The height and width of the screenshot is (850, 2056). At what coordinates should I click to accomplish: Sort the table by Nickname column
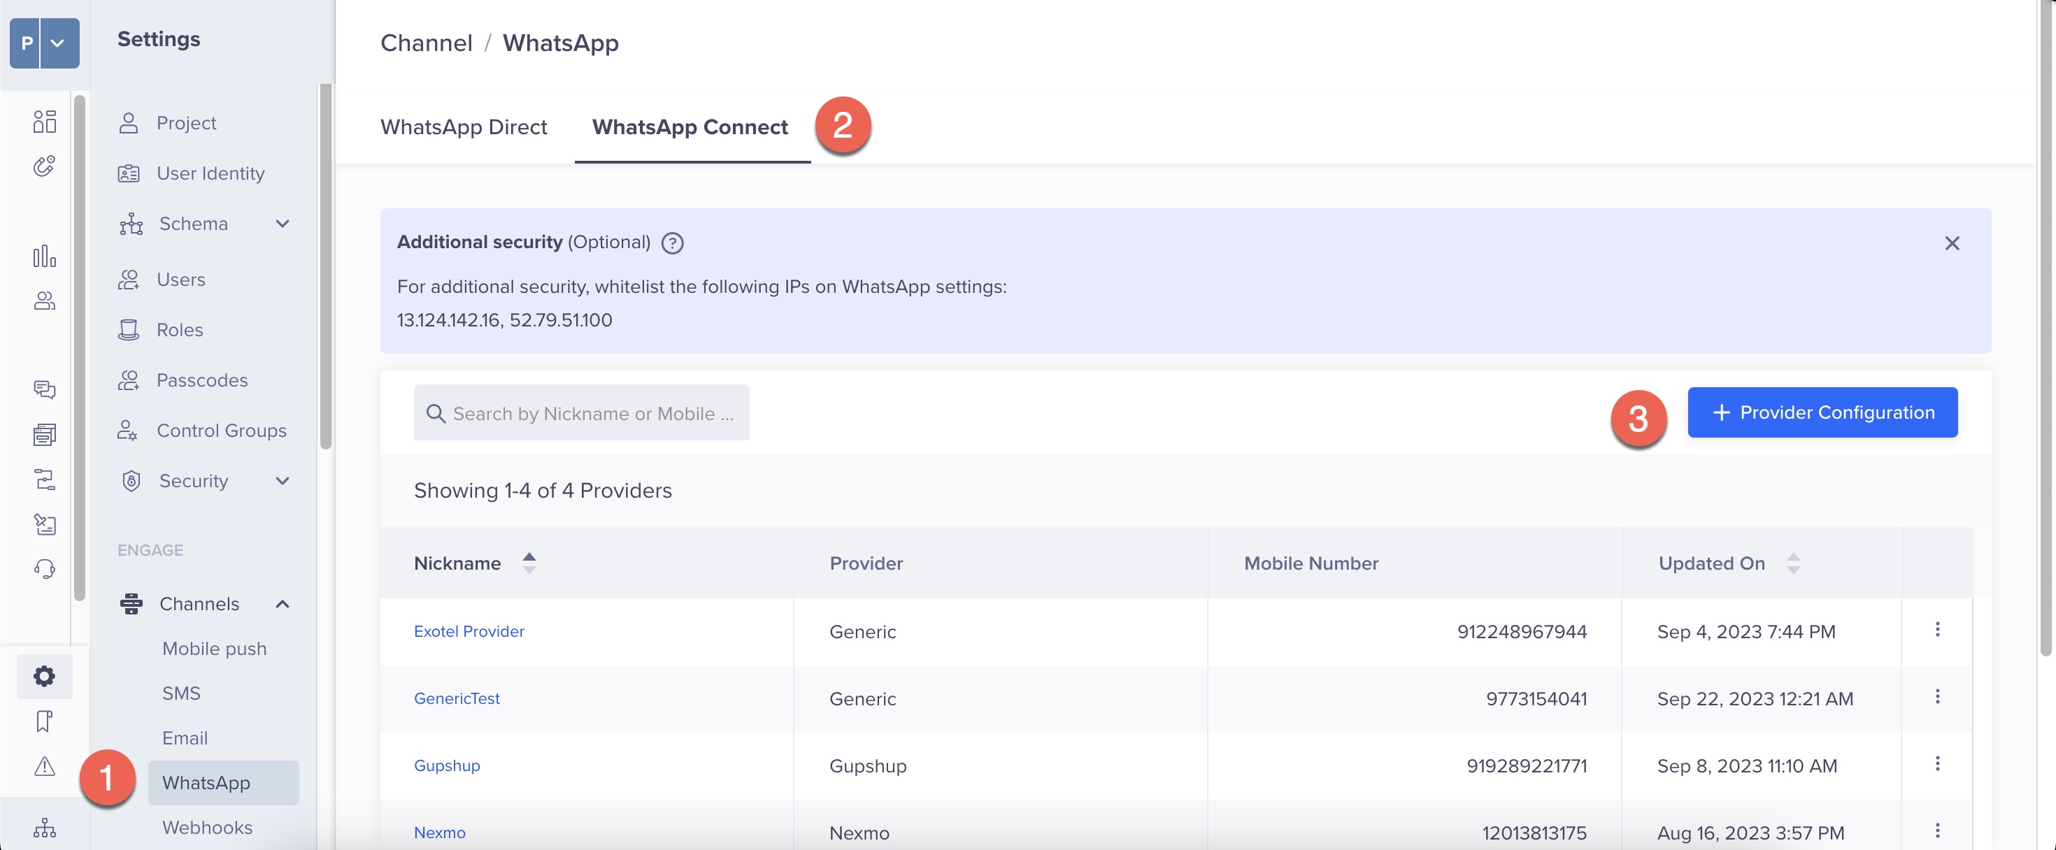point(529,563)
